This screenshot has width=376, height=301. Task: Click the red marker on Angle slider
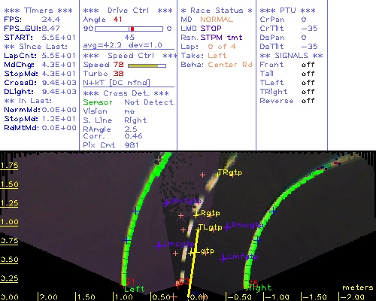pyautogui.click(x=132, y=29)
